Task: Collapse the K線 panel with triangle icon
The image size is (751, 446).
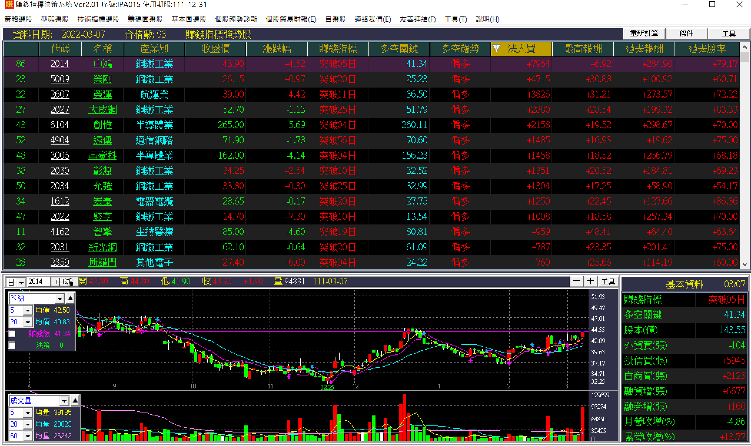Action: coord(70,298)
